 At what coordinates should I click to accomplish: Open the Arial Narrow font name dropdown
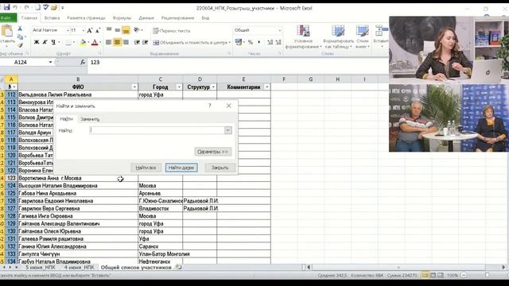click(x=68, y=30)
